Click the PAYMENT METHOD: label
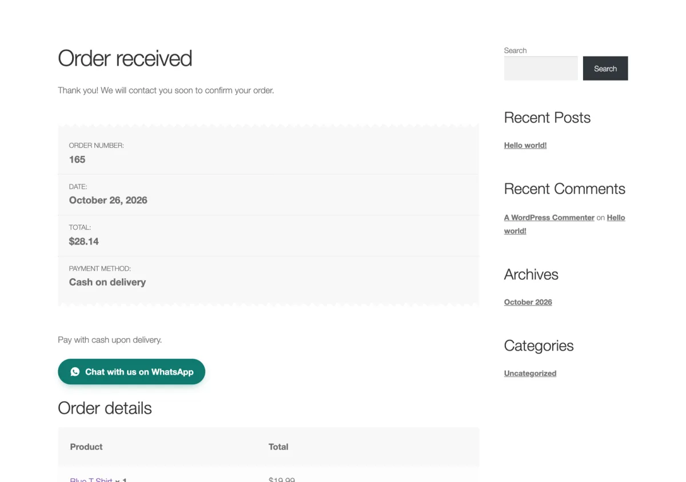686x482 pixels. [x=100, y=268]
